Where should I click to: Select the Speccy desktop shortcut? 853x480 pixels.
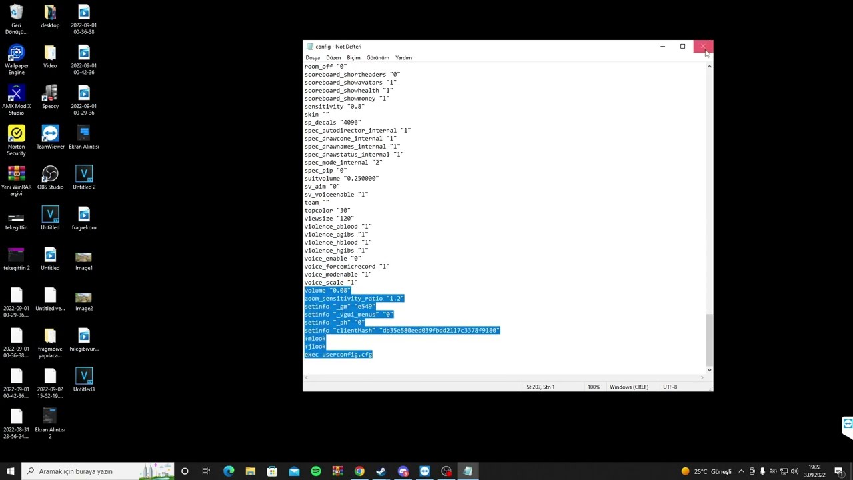pyautogui.click(x=50, y=97)
